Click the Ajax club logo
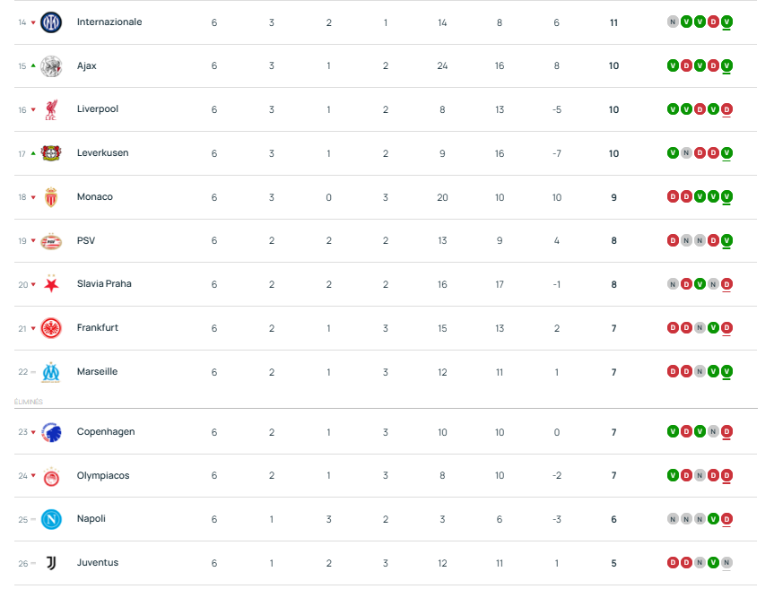Screen dimensions: 774x589 [51, 65]
